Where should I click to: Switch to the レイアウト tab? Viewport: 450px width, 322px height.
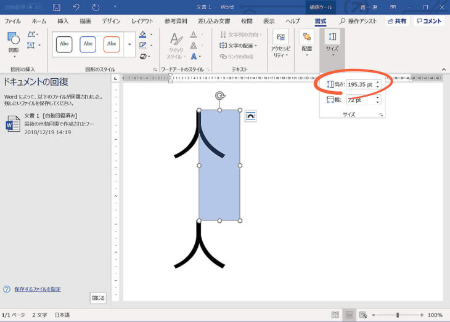coord(142,21)
